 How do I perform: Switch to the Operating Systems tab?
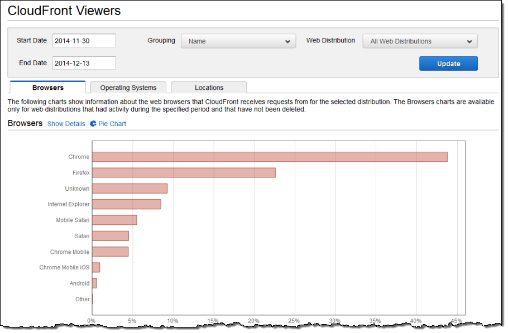(128, 88)
